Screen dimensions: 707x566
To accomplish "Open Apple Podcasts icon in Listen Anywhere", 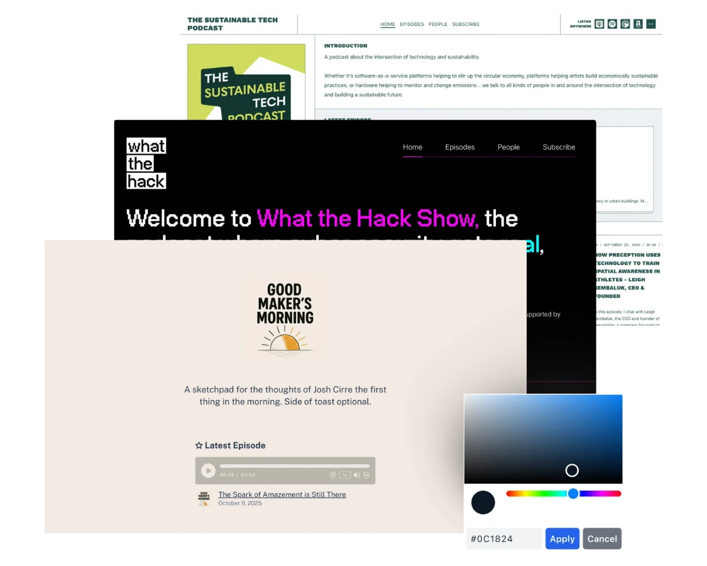I will pos(599,24).
